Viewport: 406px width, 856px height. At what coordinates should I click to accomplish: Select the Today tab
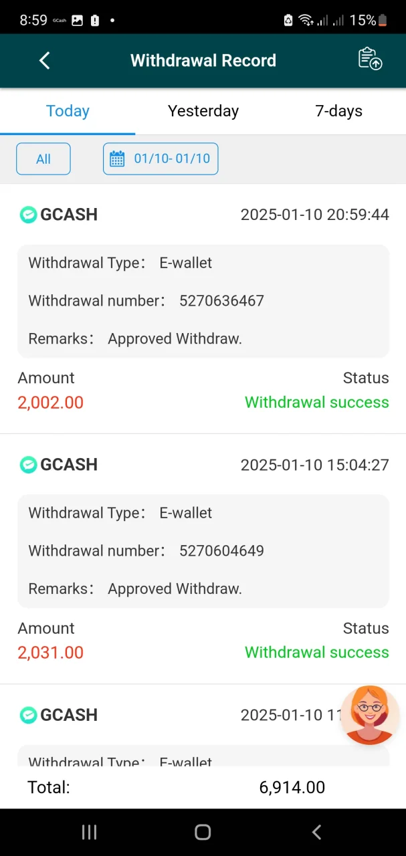tap(68, 111)
